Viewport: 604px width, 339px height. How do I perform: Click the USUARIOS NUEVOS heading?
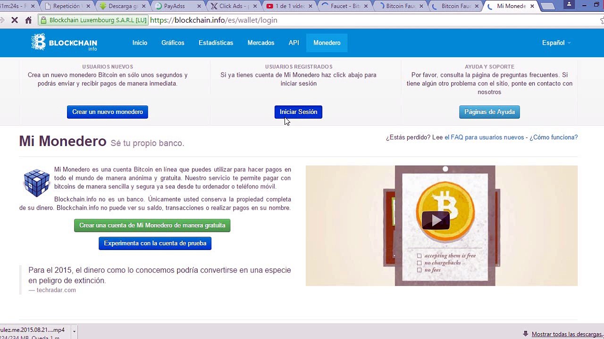coord(108,67)
